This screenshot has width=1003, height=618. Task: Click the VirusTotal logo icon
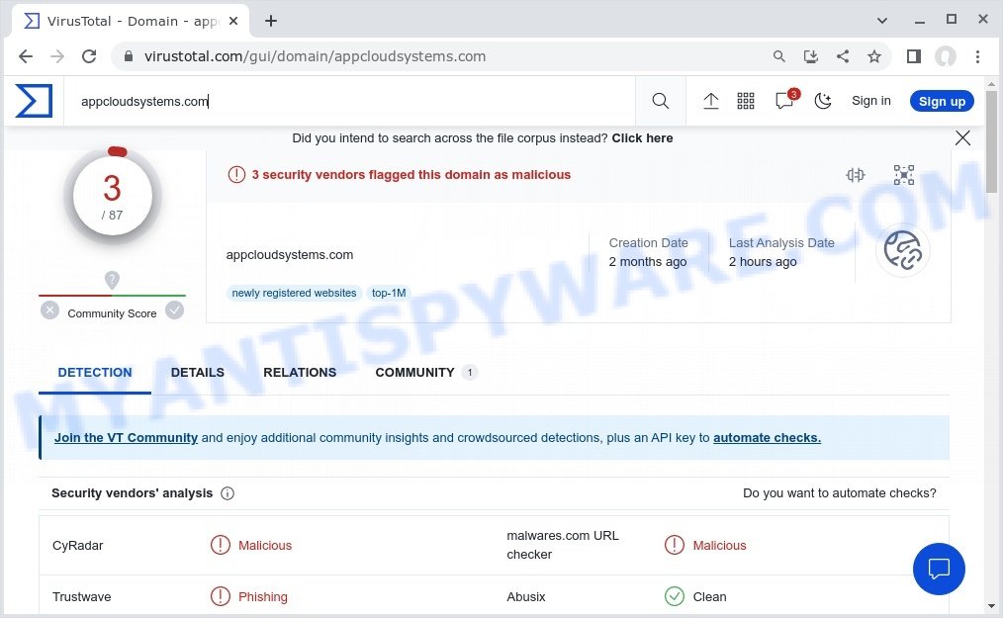34,101
